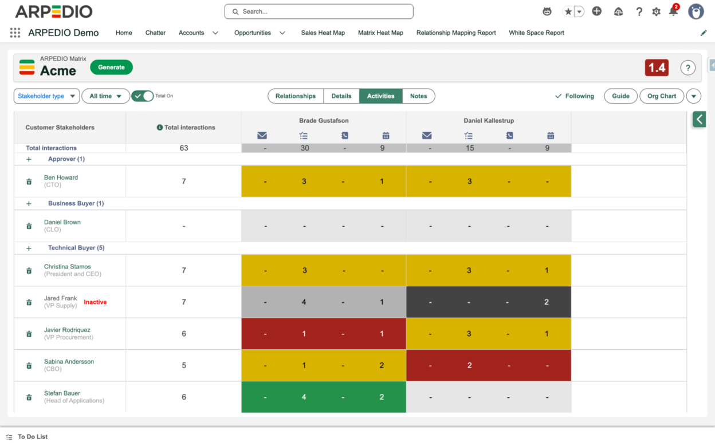Screen dimensions: 715x446
Task: Expand the Approver (1) group
Action: coord(29,159)
